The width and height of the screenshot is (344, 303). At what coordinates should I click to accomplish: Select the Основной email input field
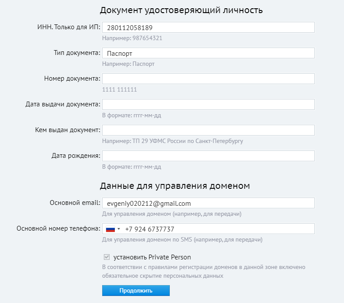(208, 203)
